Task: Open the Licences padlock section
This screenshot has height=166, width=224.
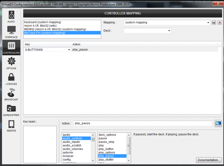Action: point(11,79)
